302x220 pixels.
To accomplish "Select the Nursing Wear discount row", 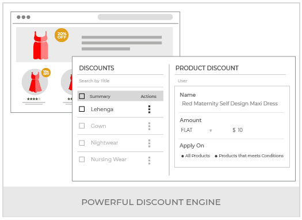I will [120, 160].
